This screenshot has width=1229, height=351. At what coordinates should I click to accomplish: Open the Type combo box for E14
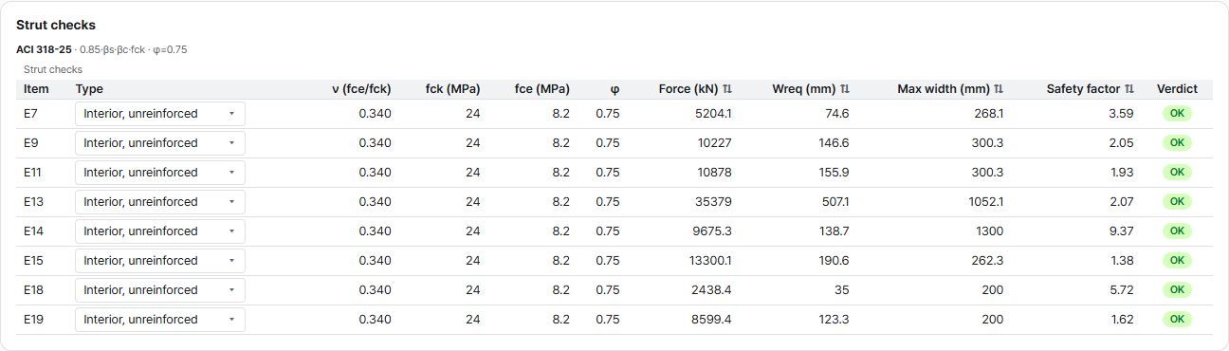click(x=160, y=231)
